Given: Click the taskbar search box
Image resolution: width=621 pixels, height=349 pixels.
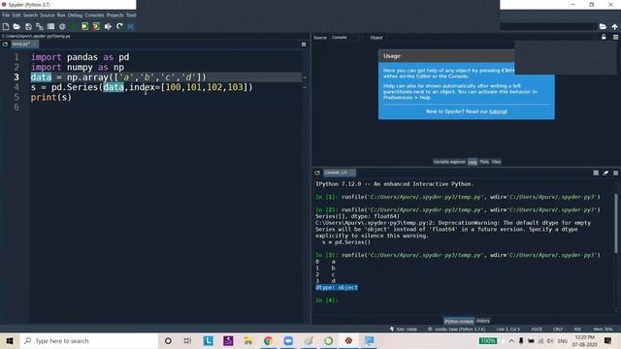Looking at the screenshot, I should (89, 340).
